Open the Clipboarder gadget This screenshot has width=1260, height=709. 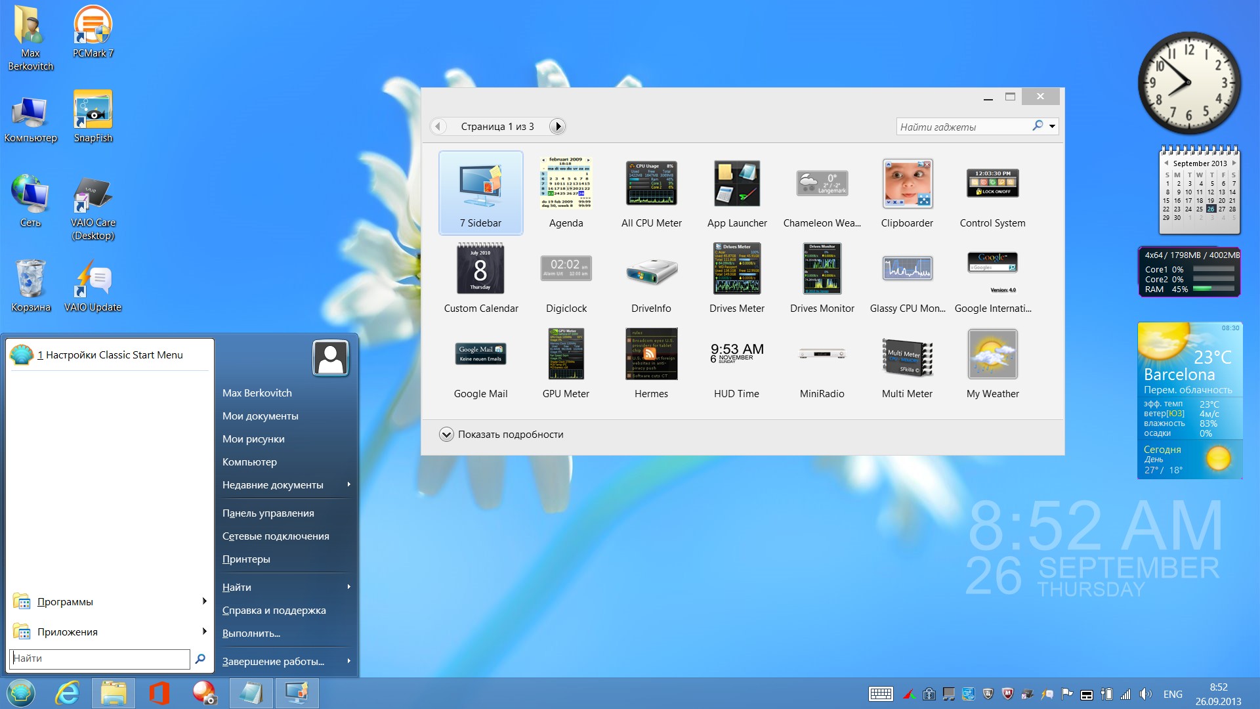pyautogui.click(x=907, y=184)
